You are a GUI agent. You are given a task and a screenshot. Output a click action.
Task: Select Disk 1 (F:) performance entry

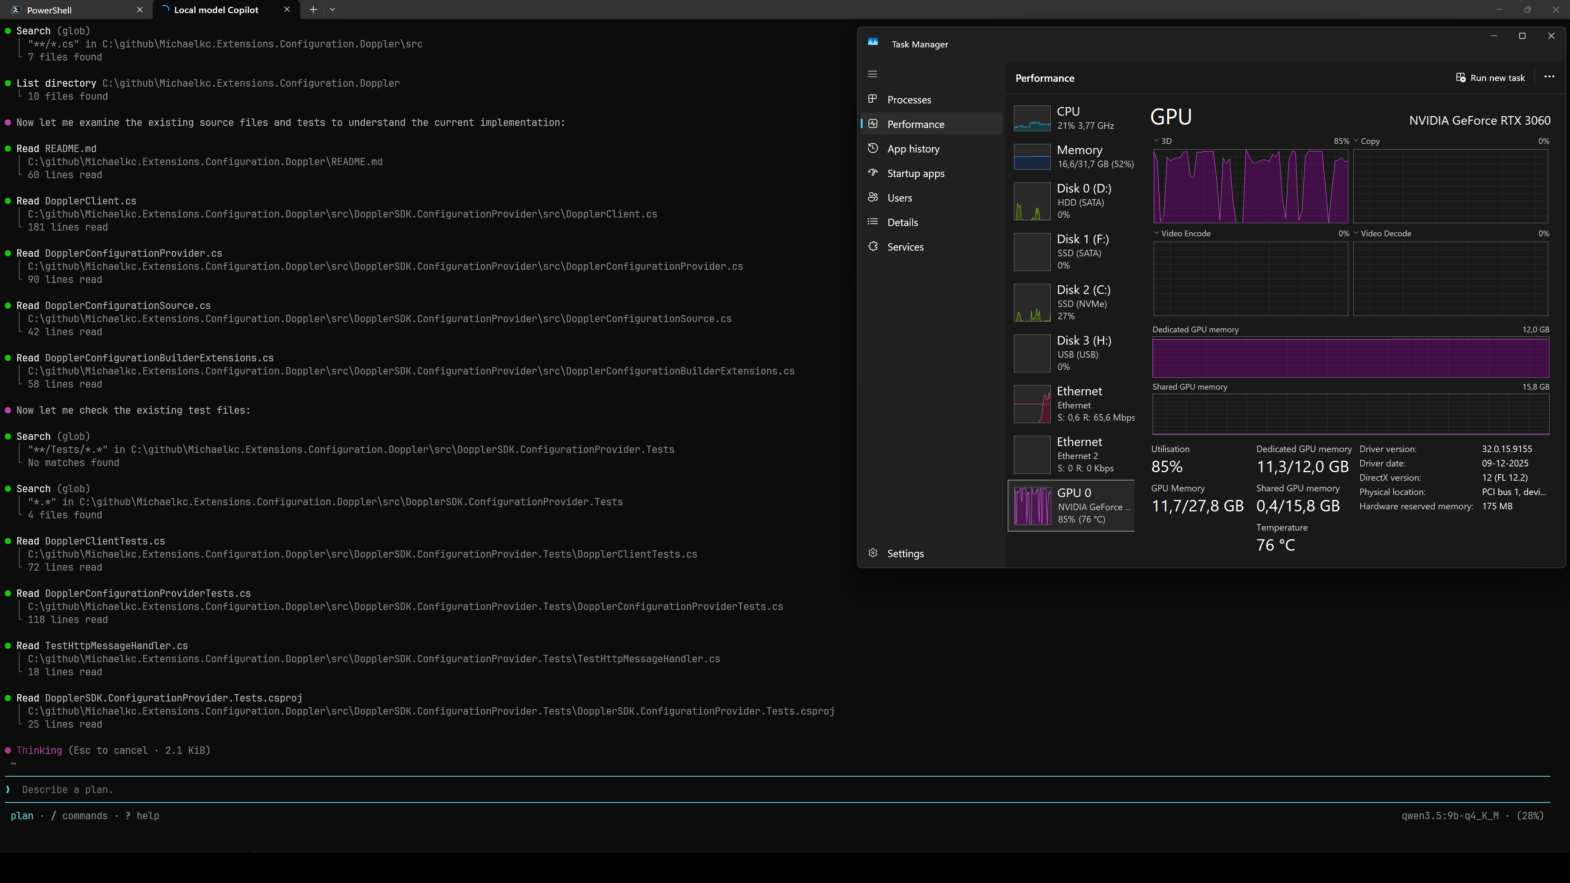pos(1072,252)
